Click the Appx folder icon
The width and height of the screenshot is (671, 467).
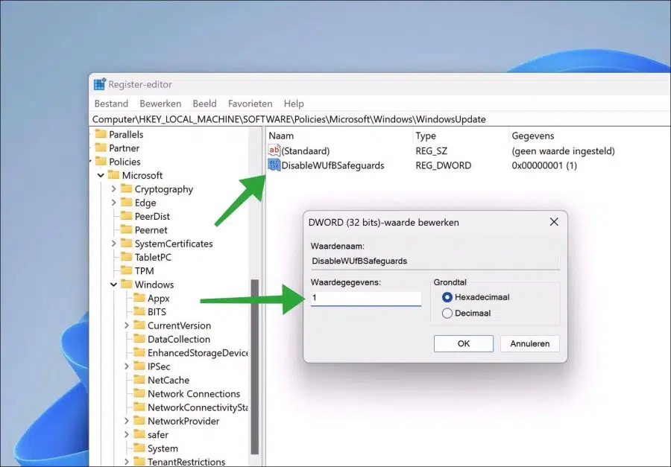pos(139,298)
